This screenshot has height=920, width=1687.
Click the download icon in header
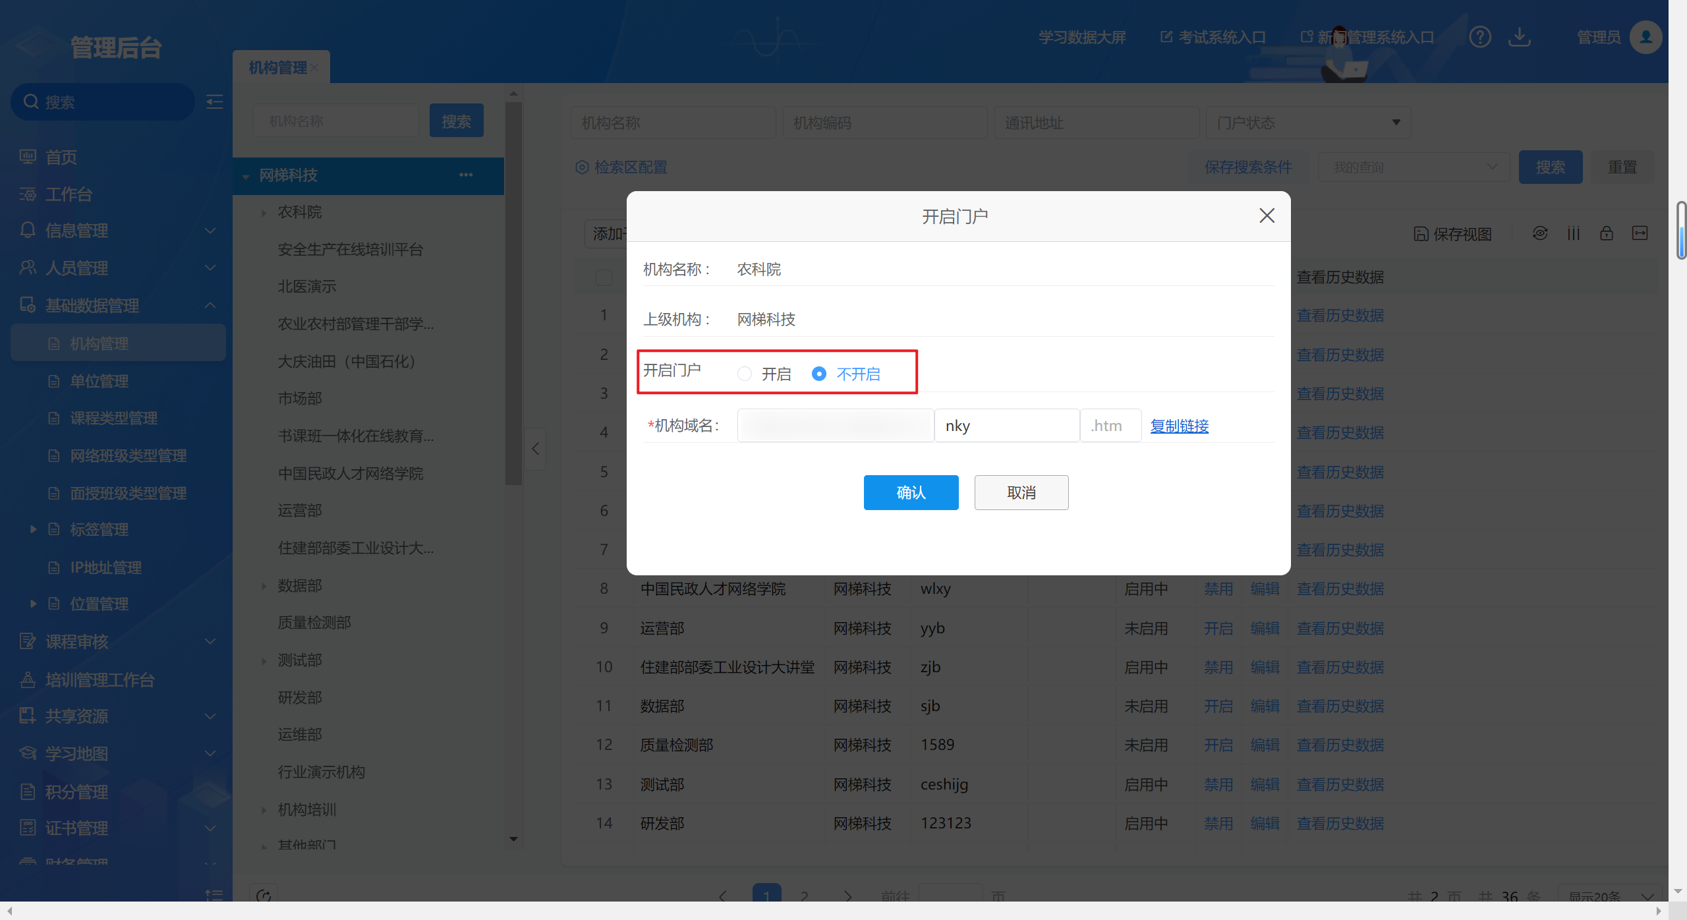point(1519,37)
